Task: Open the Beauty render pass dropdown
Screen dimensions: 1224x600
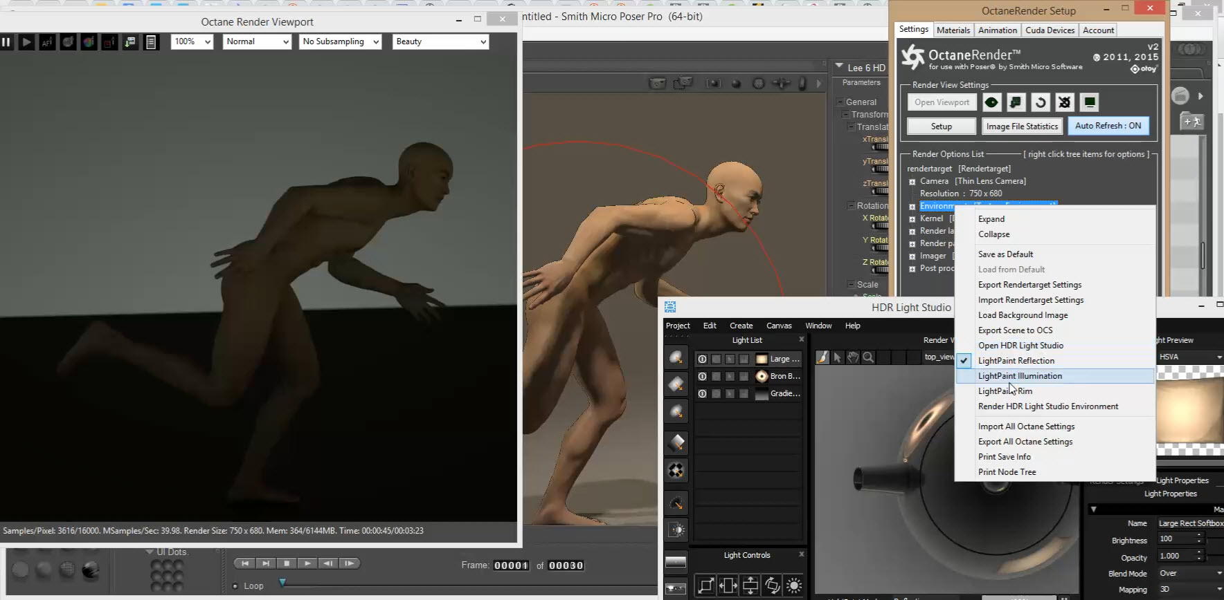Action: pyautogui.click(x=440, y=41)
